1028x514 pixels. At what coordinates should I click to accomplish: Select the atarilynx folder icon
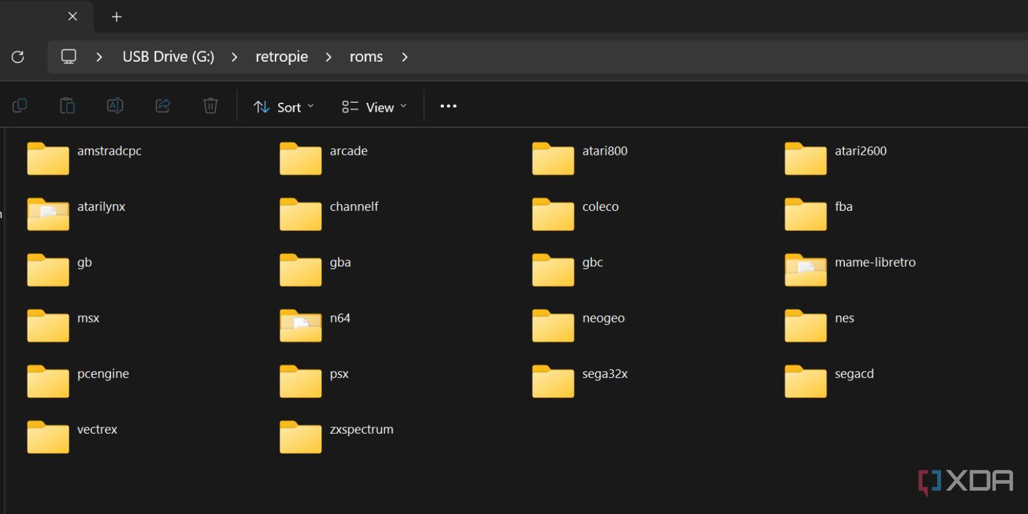tap(48, 215)
